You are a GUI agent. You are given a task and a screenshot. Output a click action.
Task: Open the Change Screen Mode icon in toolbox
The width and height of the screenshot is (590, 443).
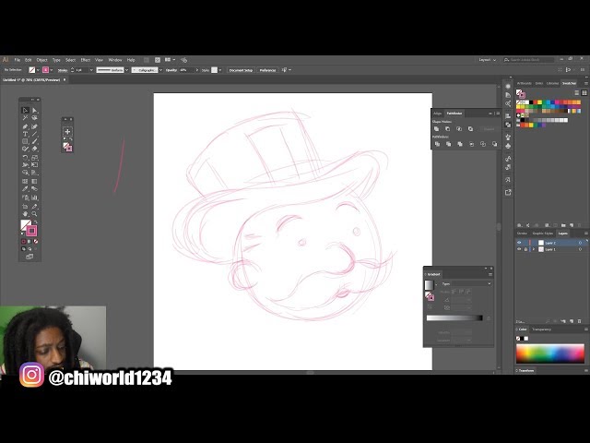tap(29, 257)
